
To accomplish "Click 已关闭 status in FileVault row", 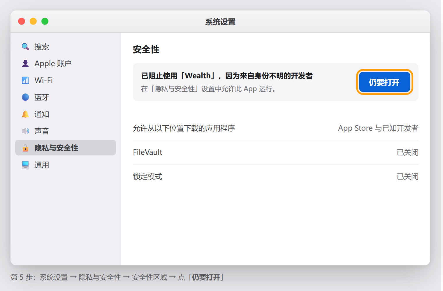I will click(x=407, y=152).
